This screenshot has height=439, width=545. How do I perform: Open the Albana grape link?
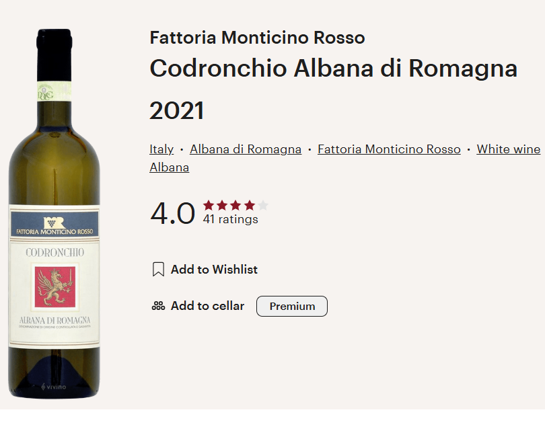click(x=169, y=167)
